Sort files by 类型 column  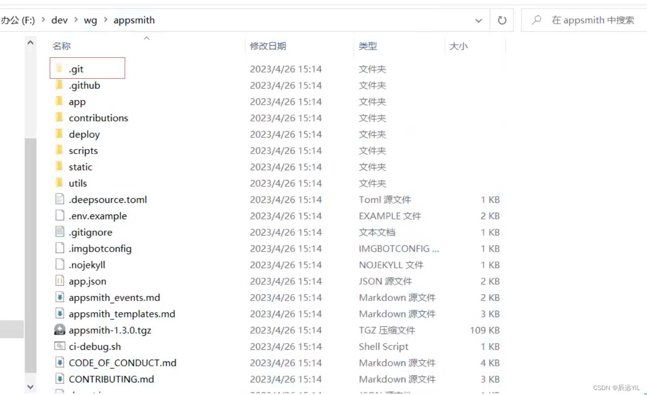[368, 46]
